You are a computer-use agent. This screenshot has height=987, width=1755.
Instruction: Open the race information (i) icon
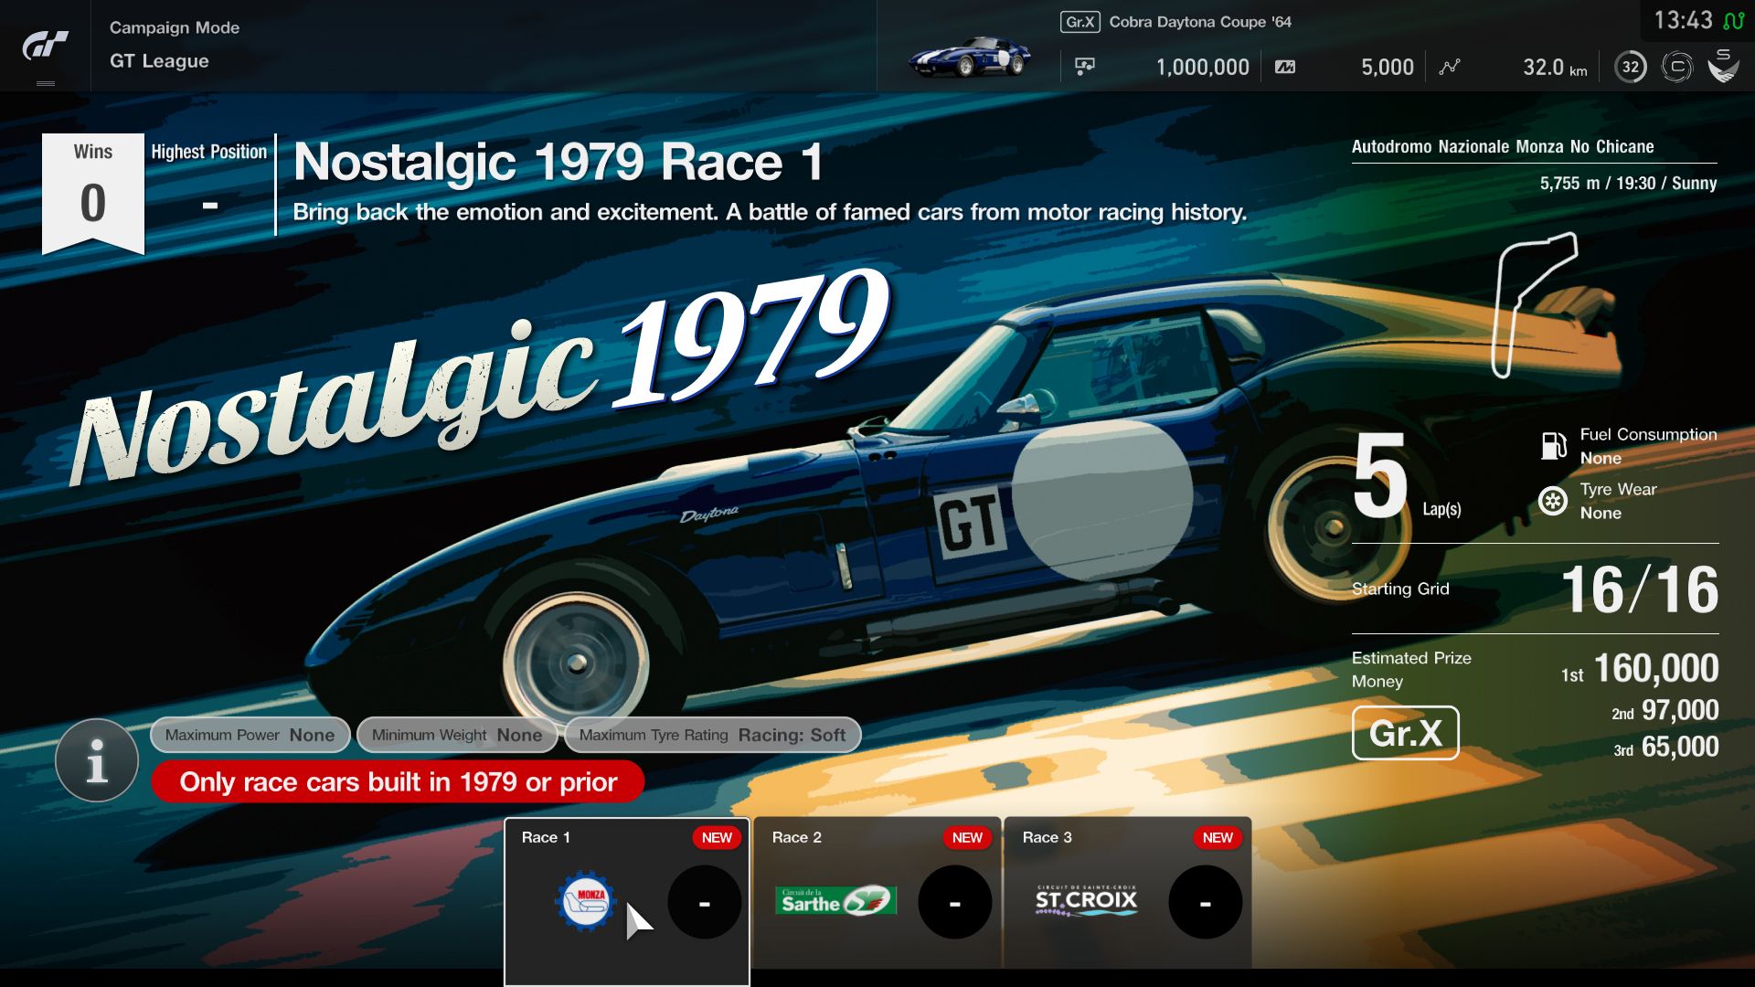point(97,759)
